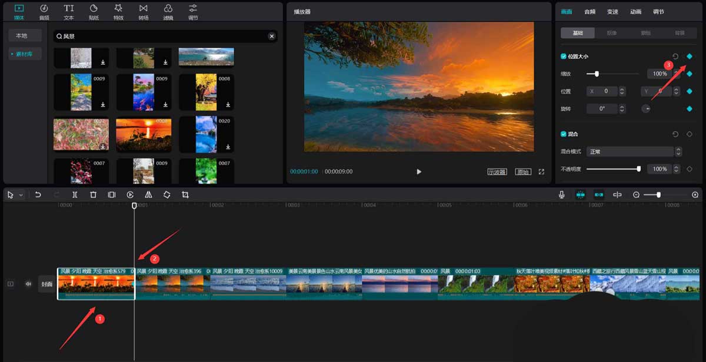Toggle the 位置大小 checkbox
The height and width of the screenshot is (362, 706).
[x=564, y=57]
